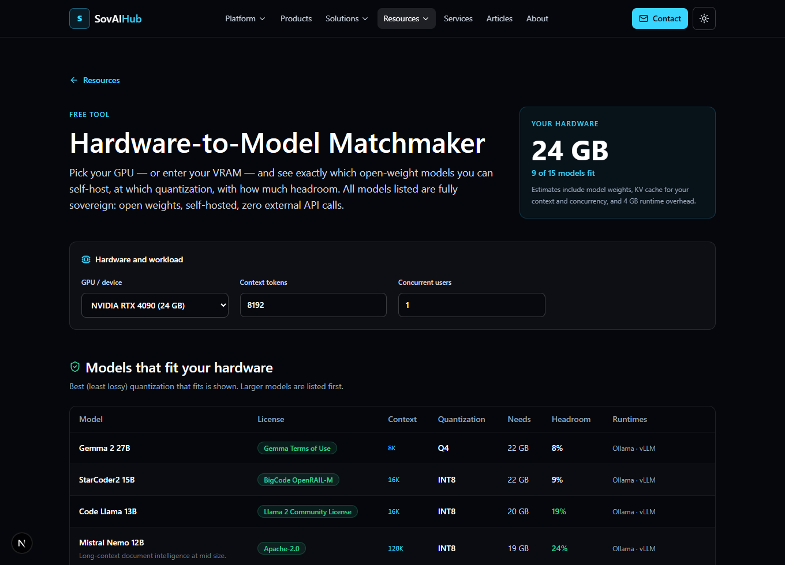785x565 pixels.
Task: Open the Resources dropdown in navbar
Action: click(x=406, y=18)
